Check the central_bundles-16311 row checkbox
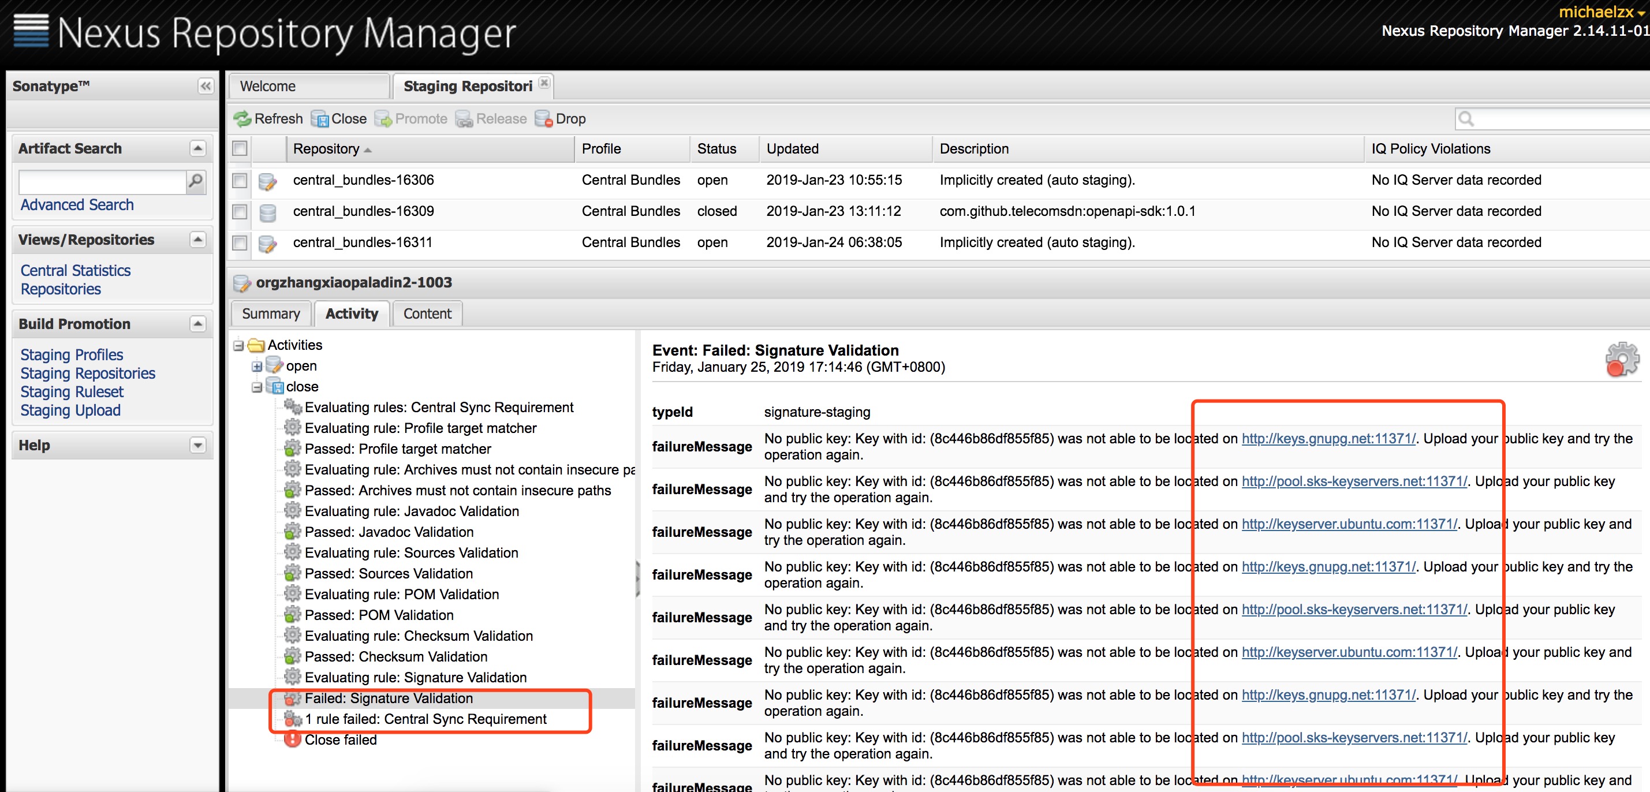This screenshot has height=792, width=1650. [x=240, y=243]
